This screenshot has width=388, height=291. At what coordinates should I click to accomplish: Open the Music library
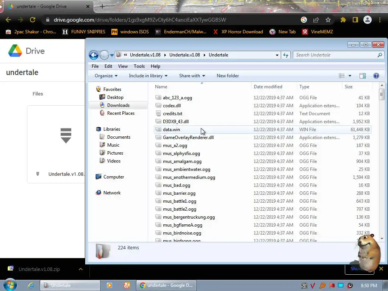coord(113,145)
